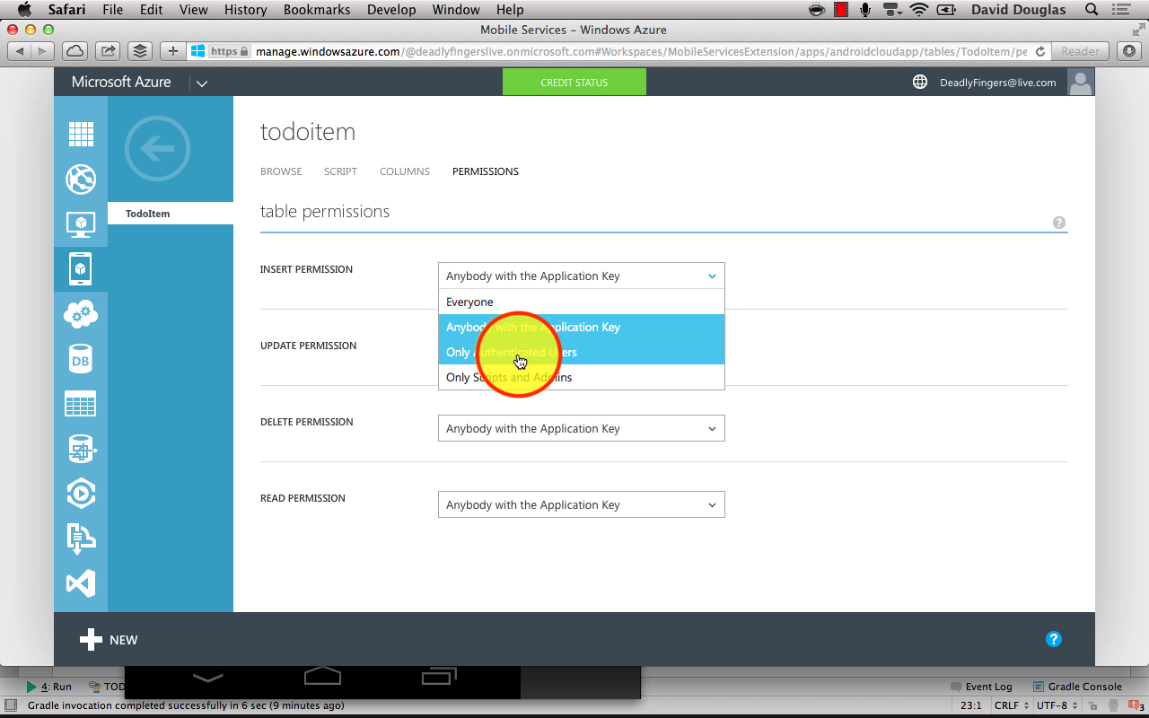Choose Only Scripts and Admins option
Viewport: 1149px width, 718px height.
pyautogui.click(x=581, y=377)
